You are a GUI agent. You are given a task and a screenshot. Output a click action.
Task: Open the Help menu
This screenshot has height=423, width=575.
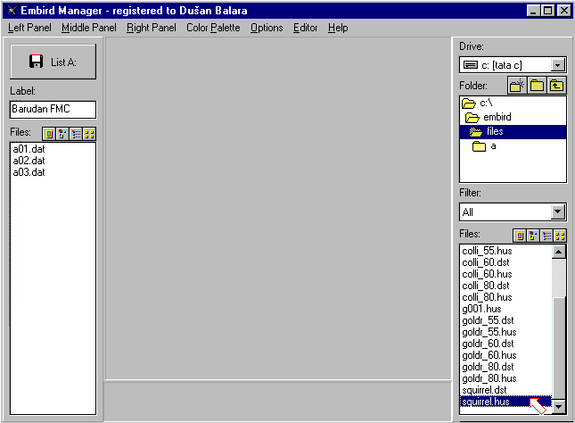click(338, 28)
